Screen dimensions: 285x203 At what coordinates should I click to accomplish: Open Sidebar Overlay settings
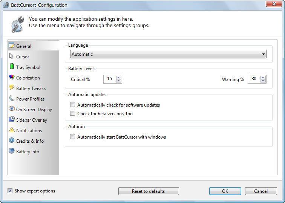tap(34, 120)
